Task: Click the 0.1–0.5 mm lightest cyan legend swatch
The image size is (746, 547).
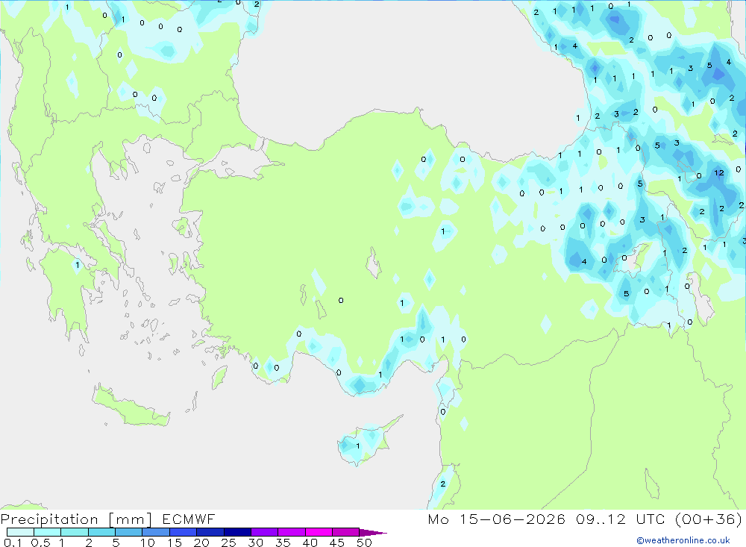Action: (x=20, y=532)
